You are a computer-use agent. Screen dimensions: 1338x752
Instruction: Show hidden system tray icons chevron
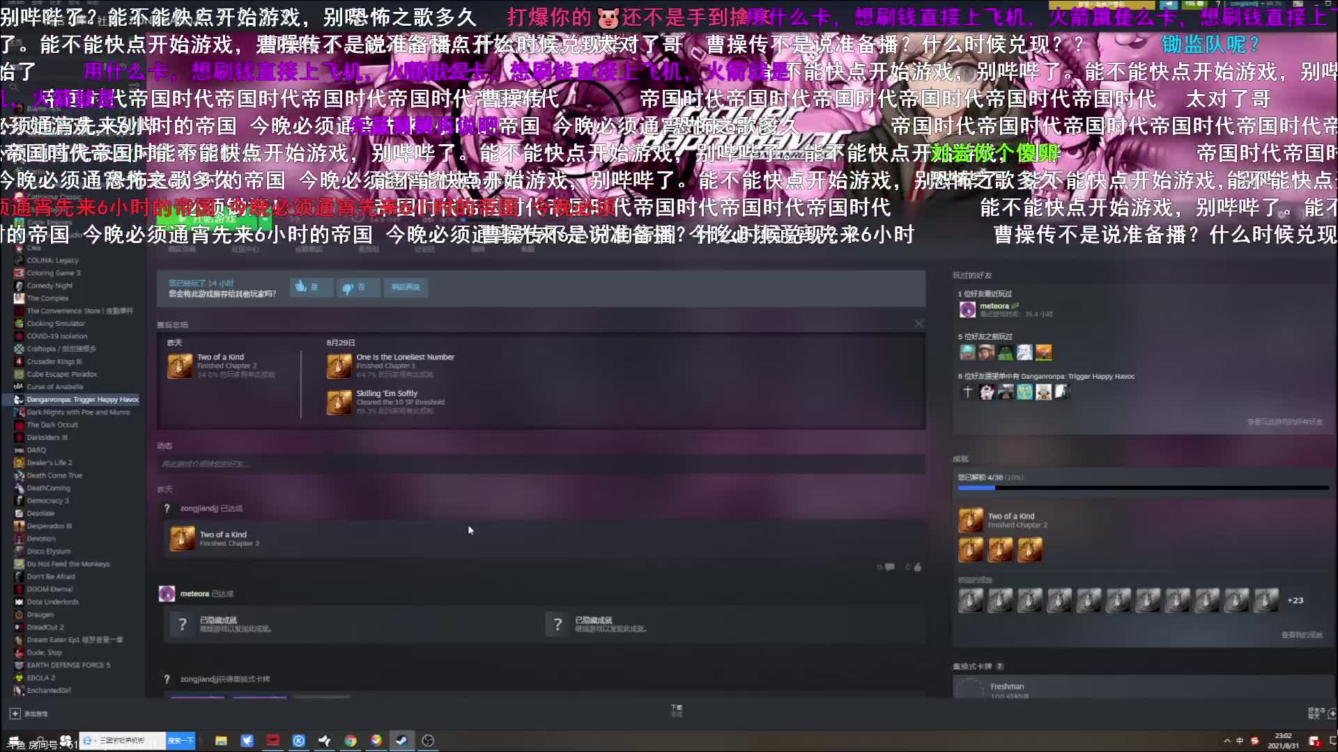(1226, 741)
